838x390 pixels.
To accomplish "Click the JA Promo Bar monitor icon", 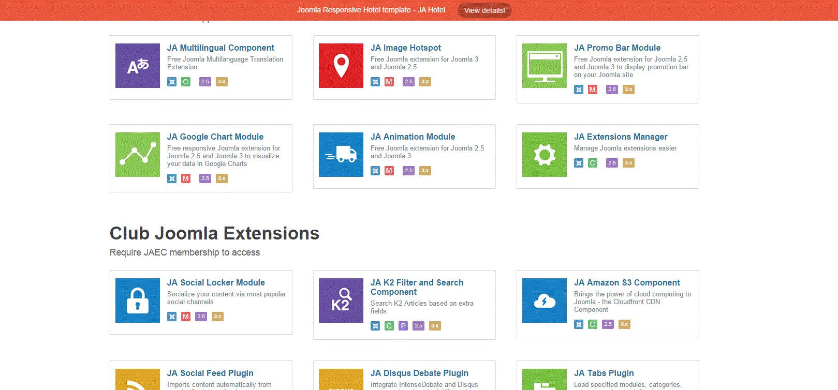I will pyautogui.click(x=545, y=66).
